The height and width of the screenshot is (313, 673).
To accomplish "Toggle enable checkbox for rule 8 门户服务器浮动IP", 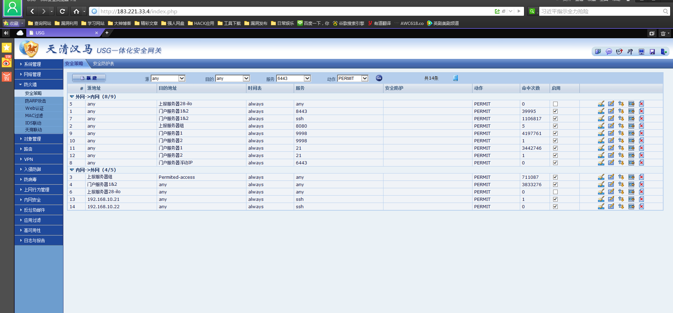I will pos(555,163).
